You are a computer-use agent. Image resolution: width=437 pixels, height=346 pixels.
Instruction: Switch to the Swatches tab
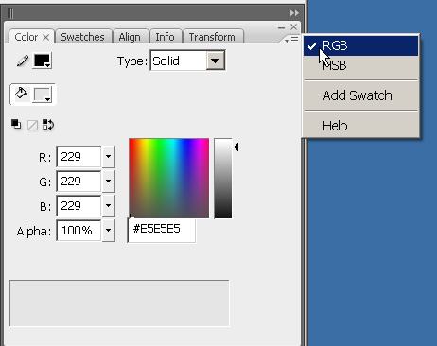click(x=82, y=37)
